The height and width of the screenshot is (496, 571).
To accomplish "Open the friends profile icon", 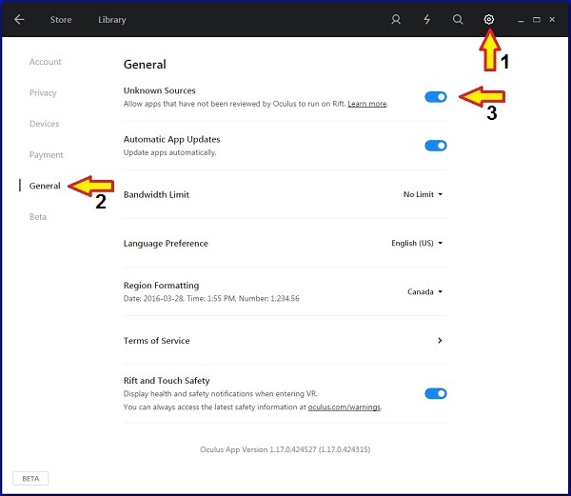I will pos(396,19).
